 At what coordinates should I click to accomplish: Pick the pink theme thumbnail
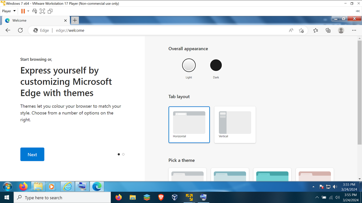[315, 175]
